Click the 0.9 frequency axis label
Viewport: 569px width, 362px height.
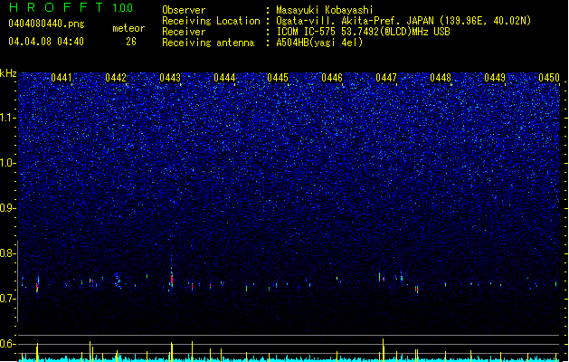point(8,208)
